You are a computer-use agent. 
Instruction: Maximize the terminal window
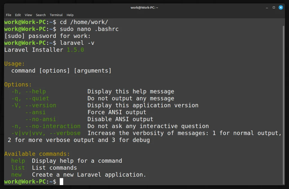(274, 8)
